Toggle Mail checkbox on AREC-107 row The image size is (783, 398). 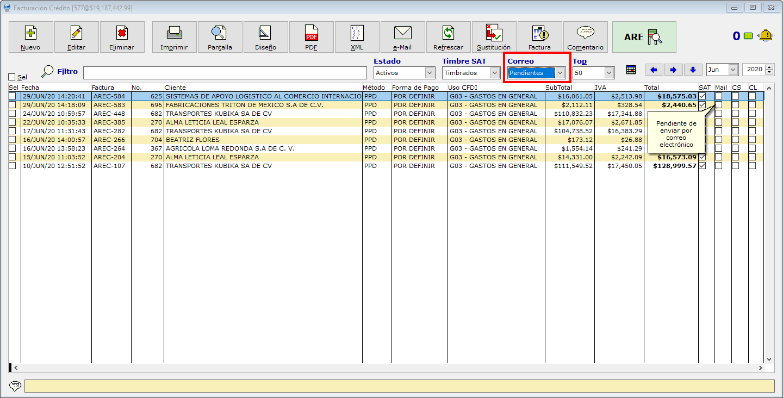pos(718,166)
